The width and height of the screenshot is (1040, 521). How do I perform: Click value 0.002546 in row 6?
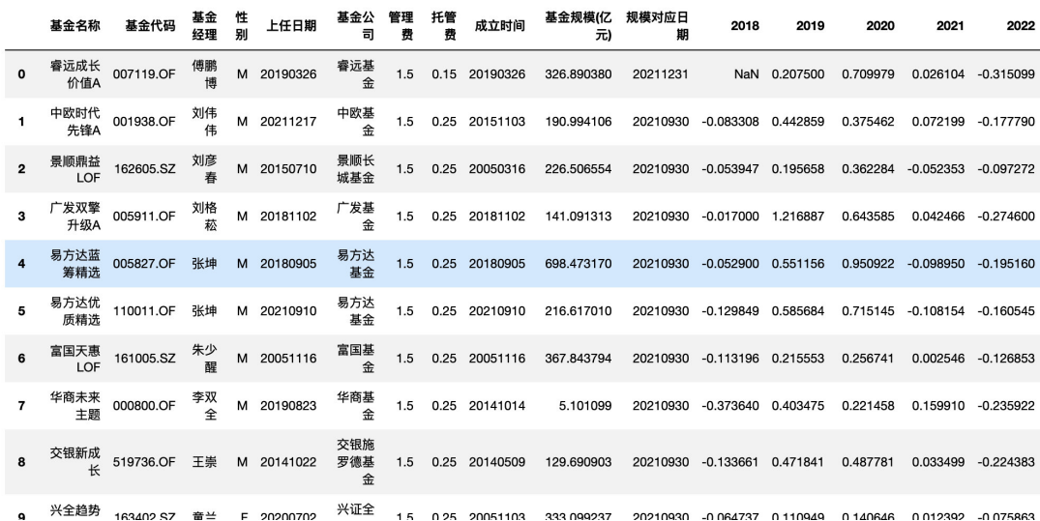click(937, 358)
